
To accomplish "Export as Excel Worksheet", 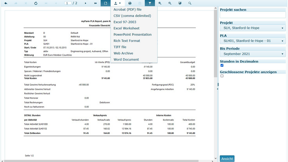I will click(126, 28).
